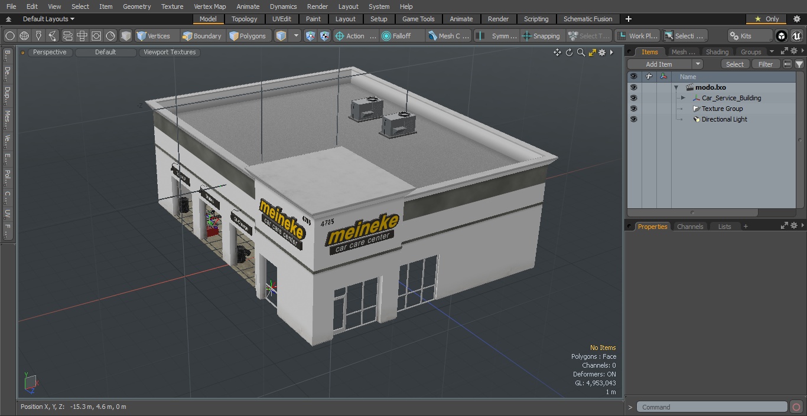Open the Schematic Fusion layout tab
807x416 pixels.
tap(588, 19)
